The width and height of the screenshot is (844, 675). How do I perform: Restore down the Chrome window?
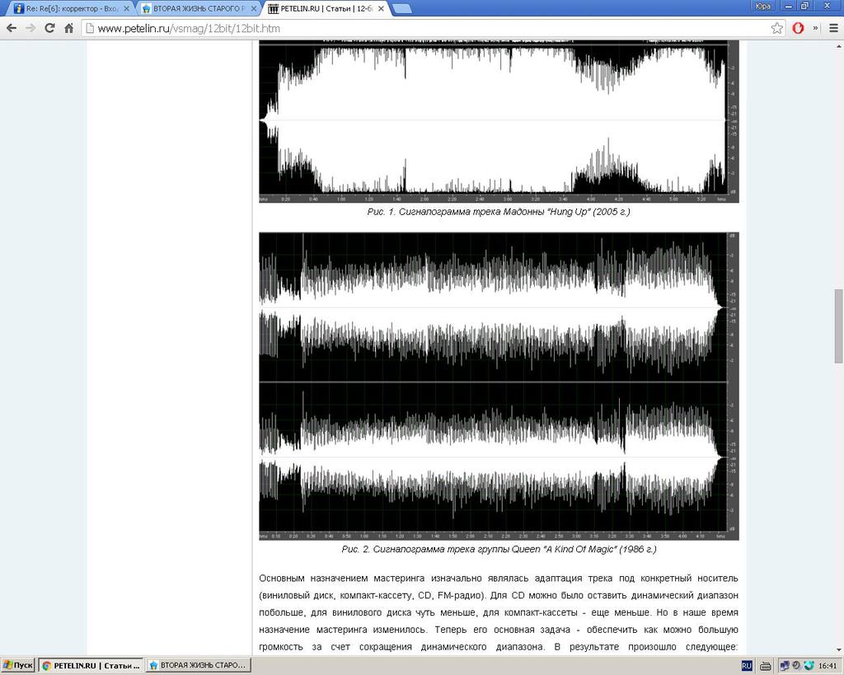pyautogui.click(x=804, y=6)
